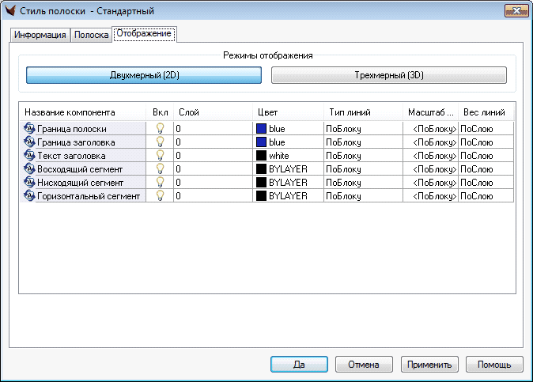Click the Граница заголовка component icon

(x=30, y=142)
